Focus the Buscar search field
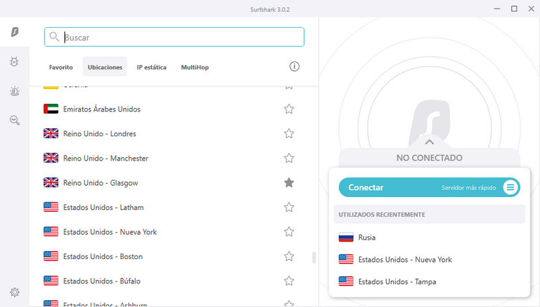Image resolution: width=540 pixels, height=307 pixels. [x=174, y=37]
